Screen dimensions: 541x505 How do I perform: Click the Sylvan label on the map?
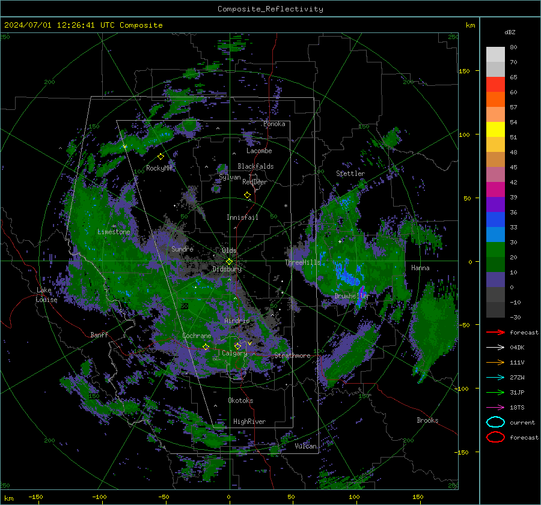point(230,177)
